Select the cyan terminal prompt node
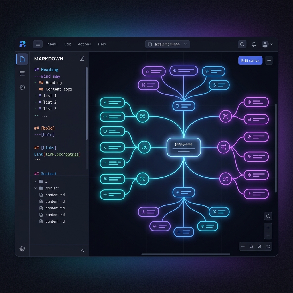The height and width of the screenshot is (293, 293). click(112, 147)
